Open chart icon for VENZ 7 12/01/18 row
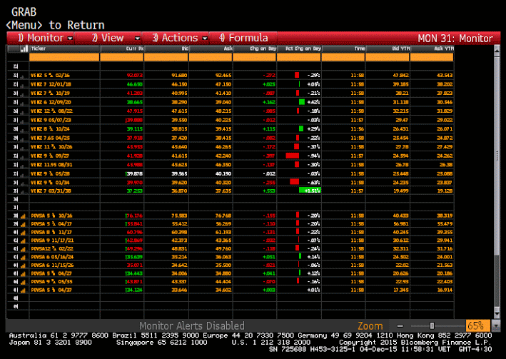The image size is (506, 359). point(23,85)
